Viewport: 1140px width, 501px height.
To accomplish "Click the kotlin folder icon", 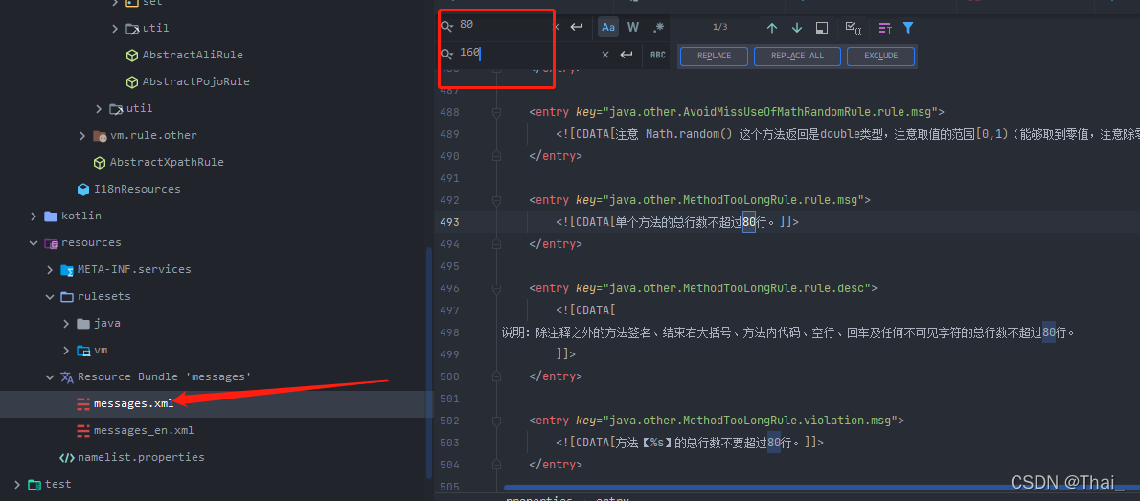I will [50, 216].
